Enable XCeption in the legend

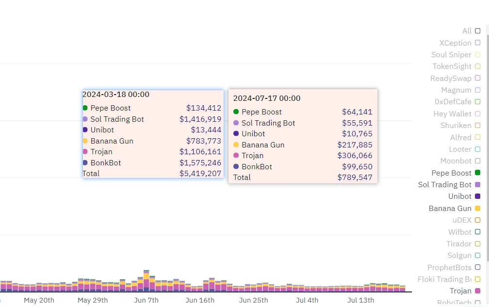(477, 42)
